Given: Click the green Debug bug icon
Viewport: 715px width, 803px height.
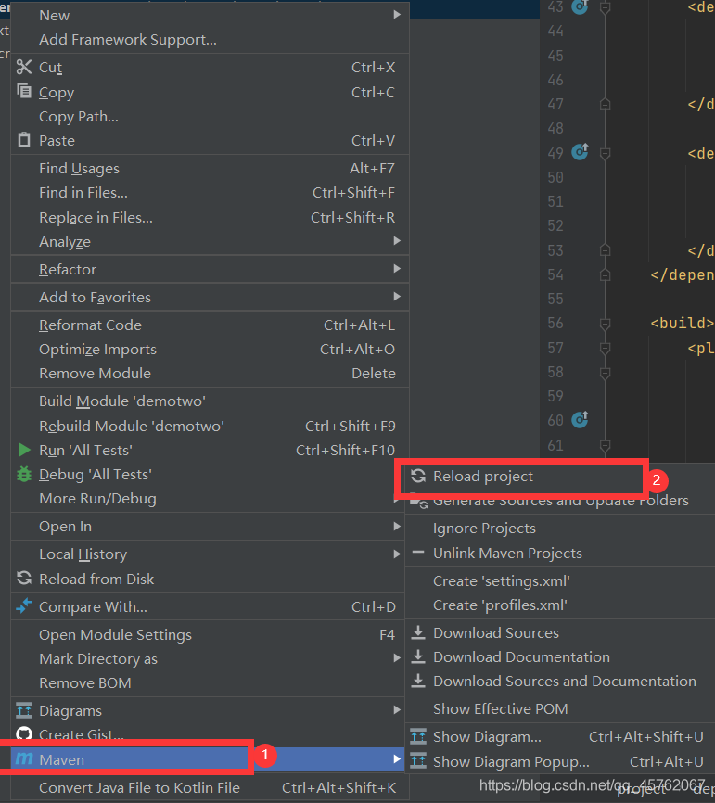Looking at the screenshot, I should [x=24, y=474].
